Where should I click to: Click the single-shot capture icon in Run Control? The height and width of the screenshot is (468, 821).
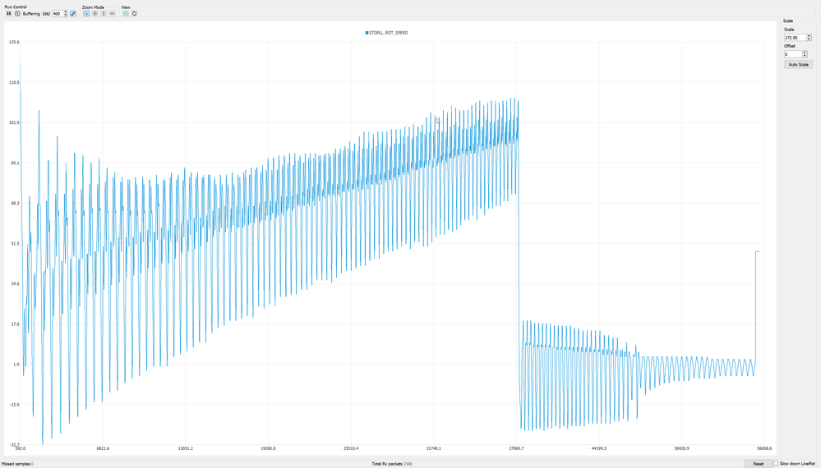pos(17,14)
